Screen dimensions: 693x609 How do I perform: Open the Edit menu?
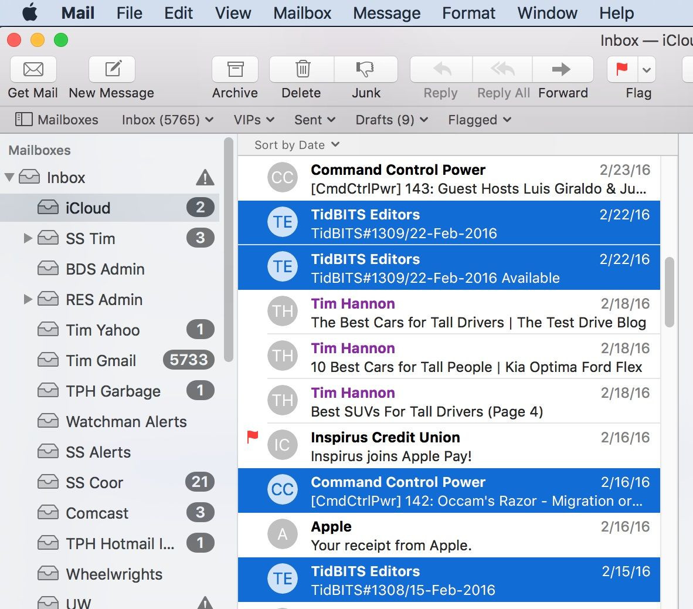[178, 13]
